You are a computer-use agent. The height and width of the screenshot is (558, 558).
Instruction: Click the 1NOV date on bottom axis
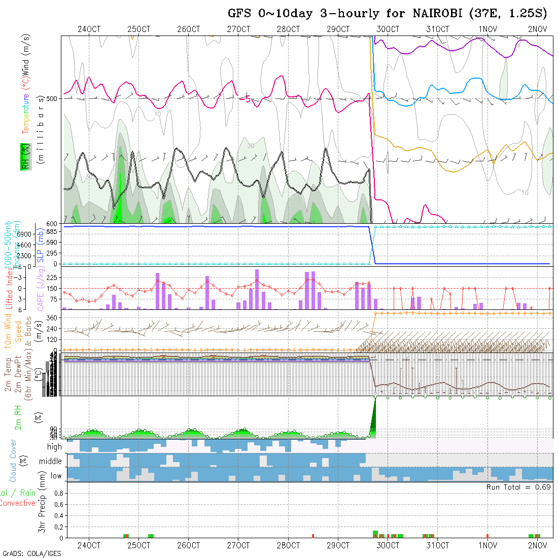point(487,546)
